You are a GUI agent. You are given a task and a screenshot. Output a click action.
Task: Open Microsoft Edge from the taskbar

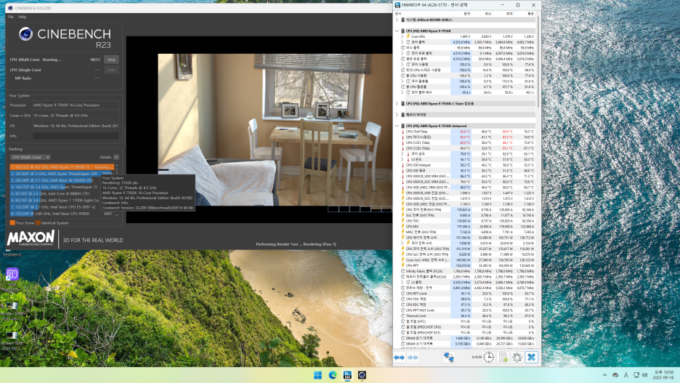coord(333,375)
